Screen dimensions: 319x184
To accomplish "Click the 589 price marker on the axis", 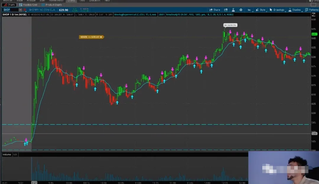I will [x=314, y=133].
